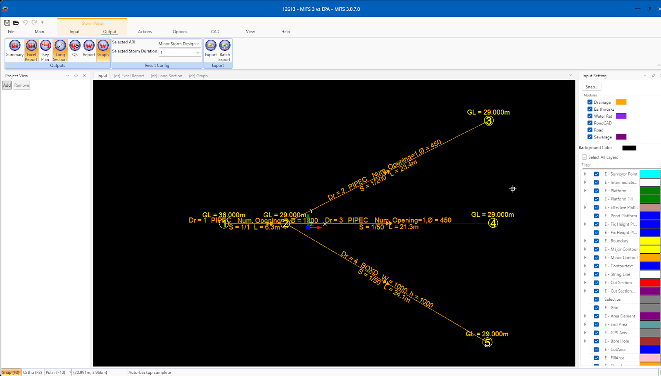Click the Undo arrow icon
Screen dimensions: 661x376
click(25, 23)
